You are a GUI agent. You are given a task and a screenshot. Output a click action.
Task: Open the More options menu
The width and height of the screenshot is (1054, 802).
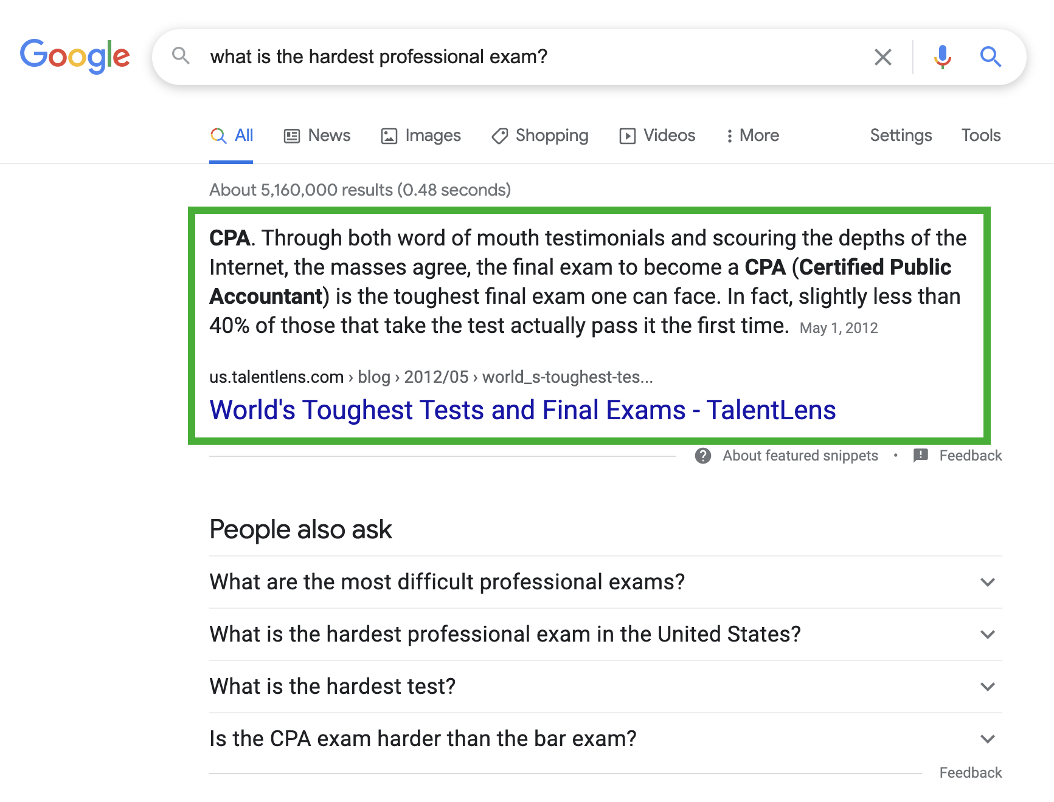point(752,135)
